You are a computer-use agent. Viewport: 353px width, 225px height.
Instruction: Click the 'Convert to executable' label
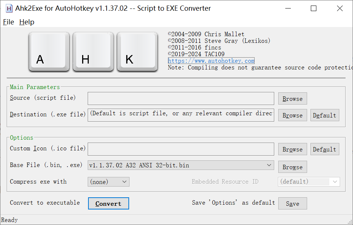(x=45, y=203)
